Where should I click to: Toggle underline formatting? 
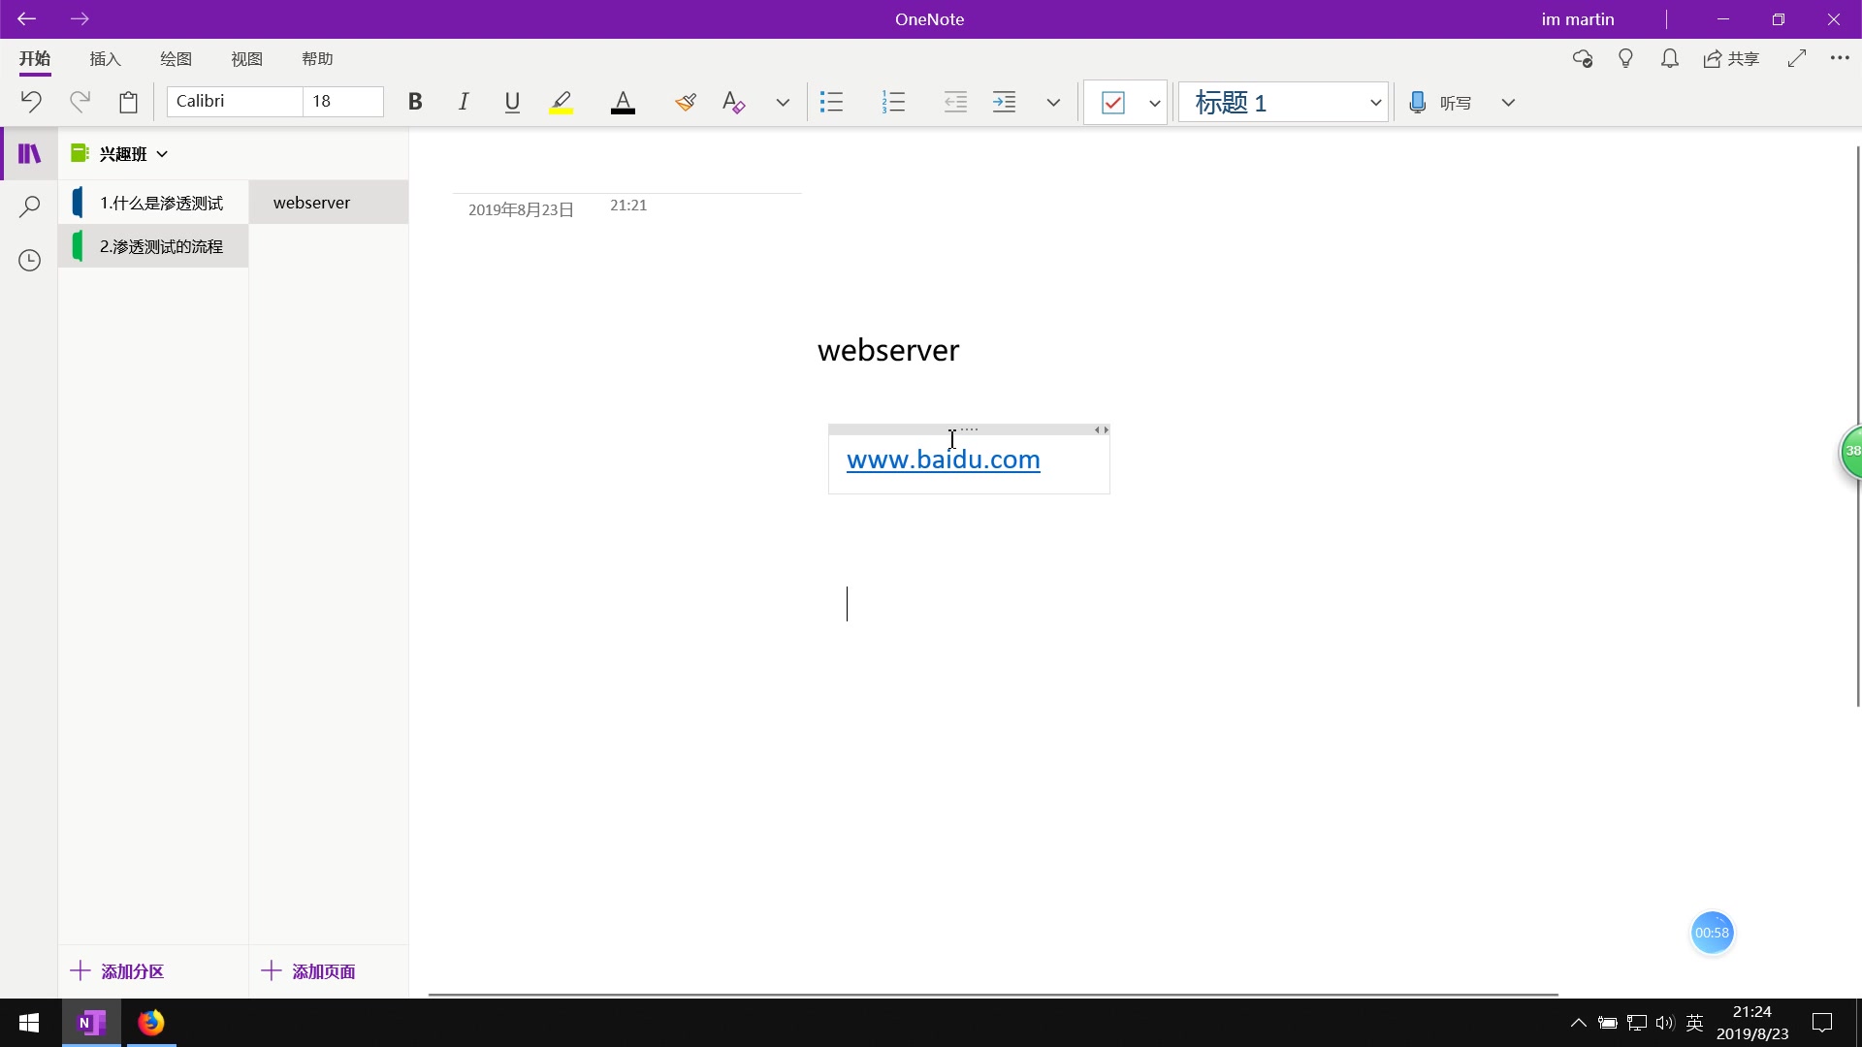pos(512,102)
